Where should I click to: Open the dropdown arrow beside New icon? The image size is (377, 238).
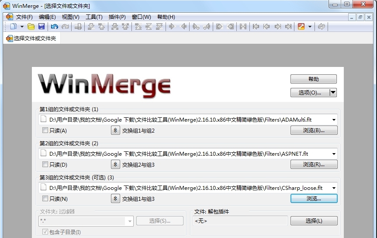point(22,27)
